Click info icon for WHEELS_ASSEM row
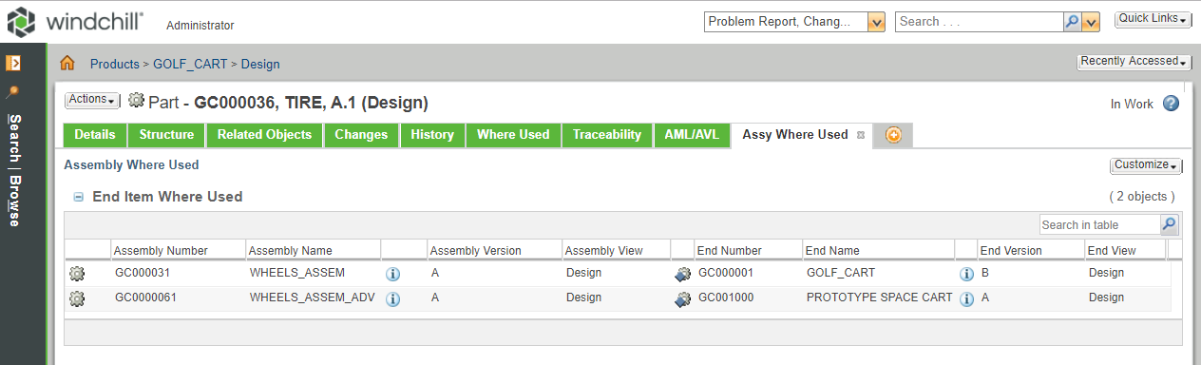This screenshot has height=365, width=1201. click(392, 274)
